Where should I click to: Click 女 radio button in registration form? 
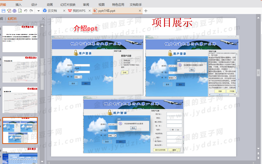[x=176, y=129]
